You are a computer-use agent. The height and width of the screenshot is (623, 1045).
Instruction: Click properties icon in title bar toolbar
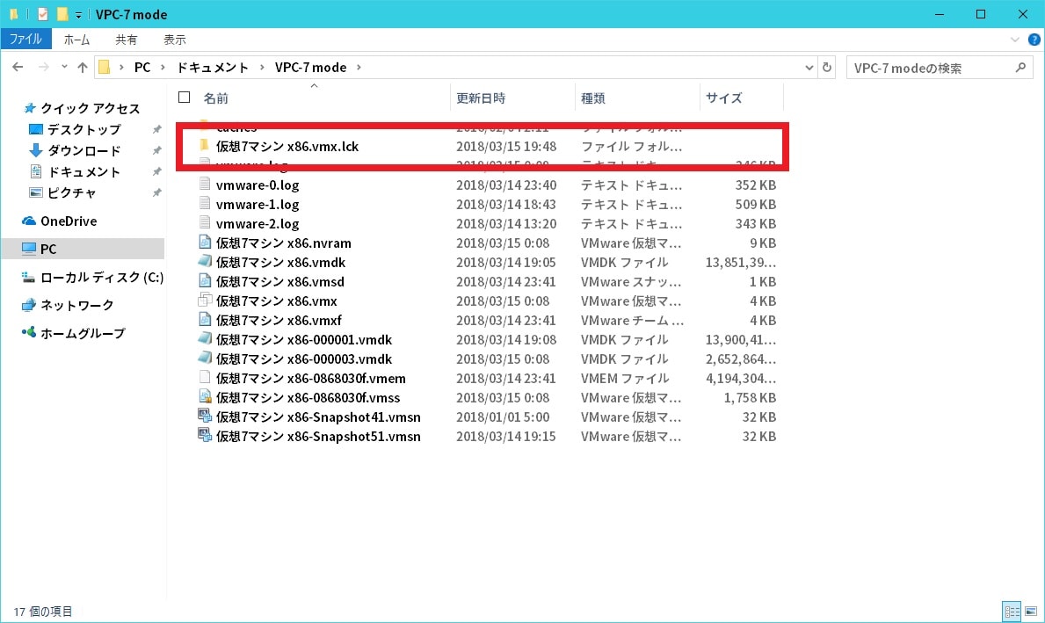[x=43, y=14]
